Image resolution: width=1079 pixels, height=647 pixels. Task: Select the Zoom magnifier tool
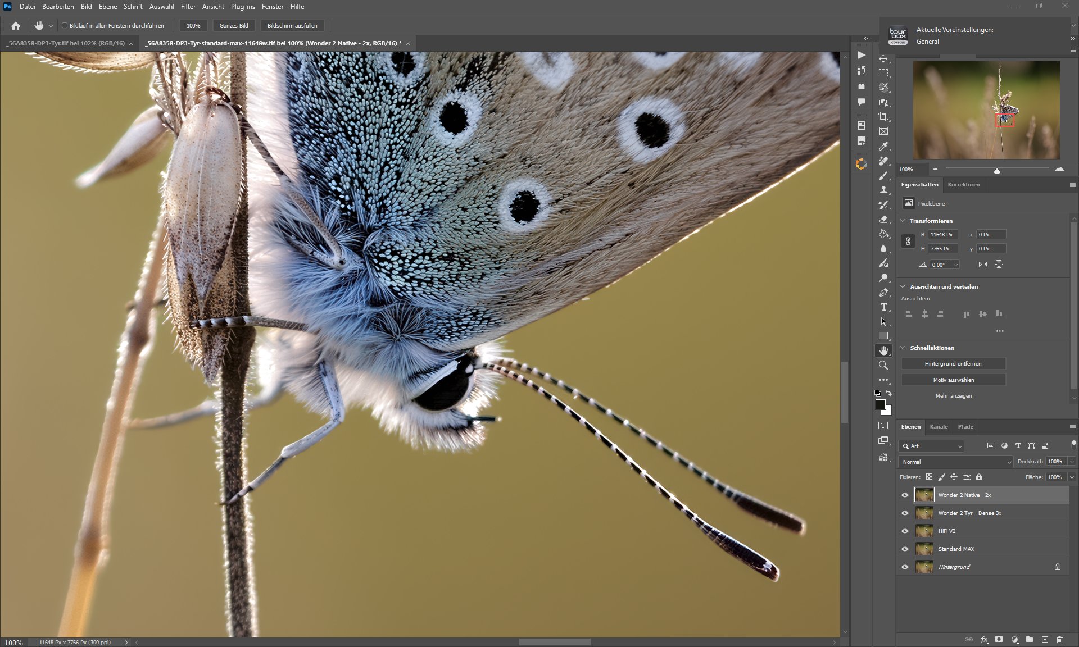pos(883,365)
